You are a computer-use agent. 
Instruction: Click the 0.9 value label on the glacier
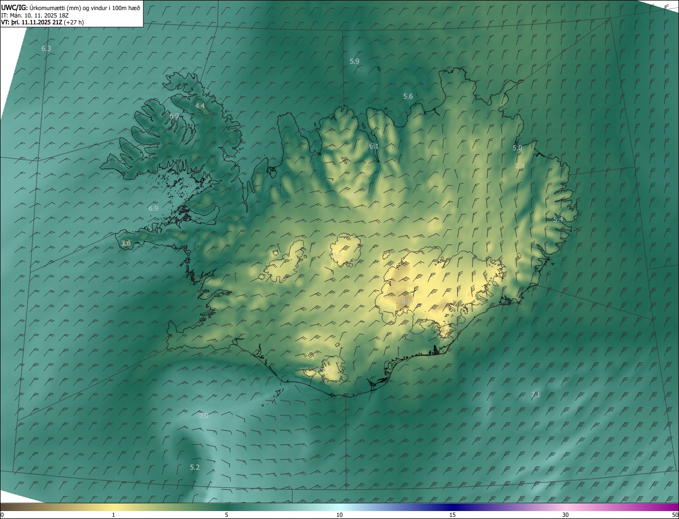coord(337,255)
